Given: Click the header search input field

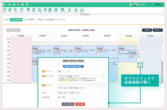Looking at the screenshot, I should pyautogui.click(x=155, y=5).
